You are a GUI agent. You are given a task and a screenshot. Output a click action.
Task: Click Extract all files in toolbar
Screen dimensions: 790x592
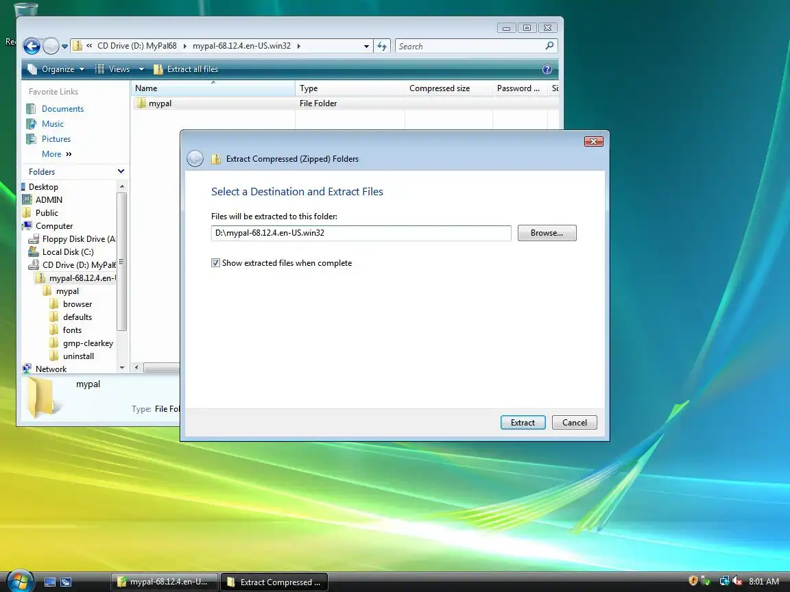click(x=186, y=69)
